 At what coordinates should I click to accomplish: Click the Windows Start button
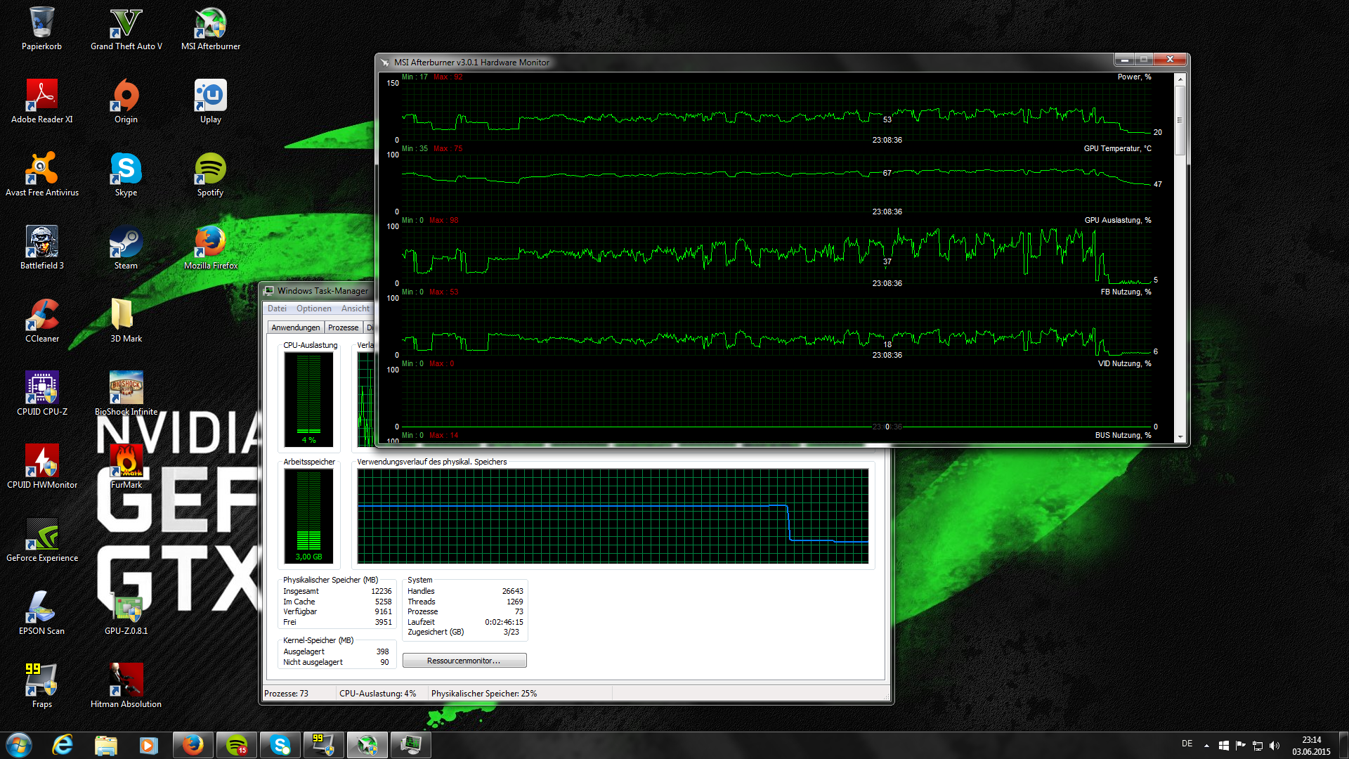(19, 745)
